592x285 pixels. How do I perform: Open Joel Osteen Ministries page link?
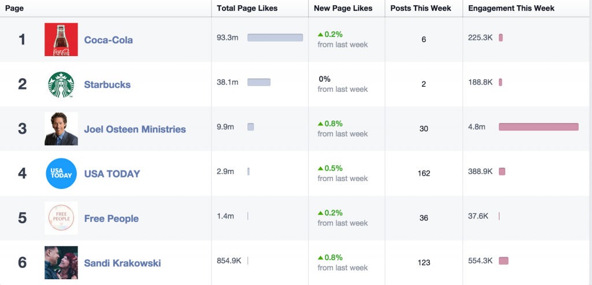click(135, 129)
